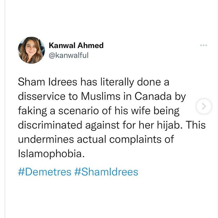Click the word "scenario" in the tweet
Screen dimensions: 218x218
tap(78, 111)
